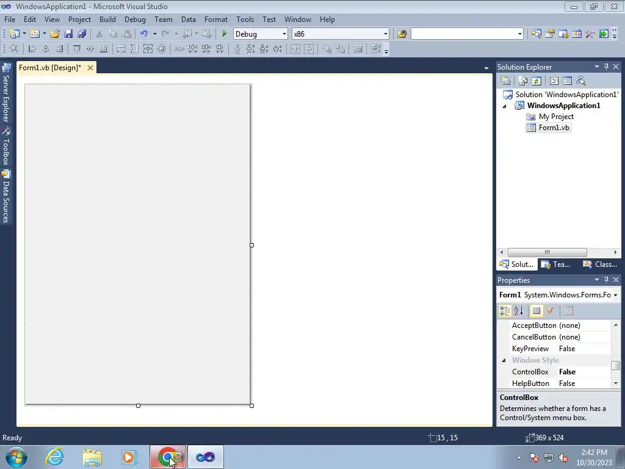Click Make Horizontal Spacing Equal icon
Viewport: 625px width, 469px height.
[x=179, y=49]
